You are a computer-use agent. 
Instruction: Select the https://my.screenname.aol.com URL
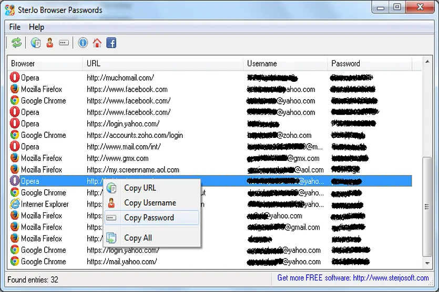coord(133,170)
